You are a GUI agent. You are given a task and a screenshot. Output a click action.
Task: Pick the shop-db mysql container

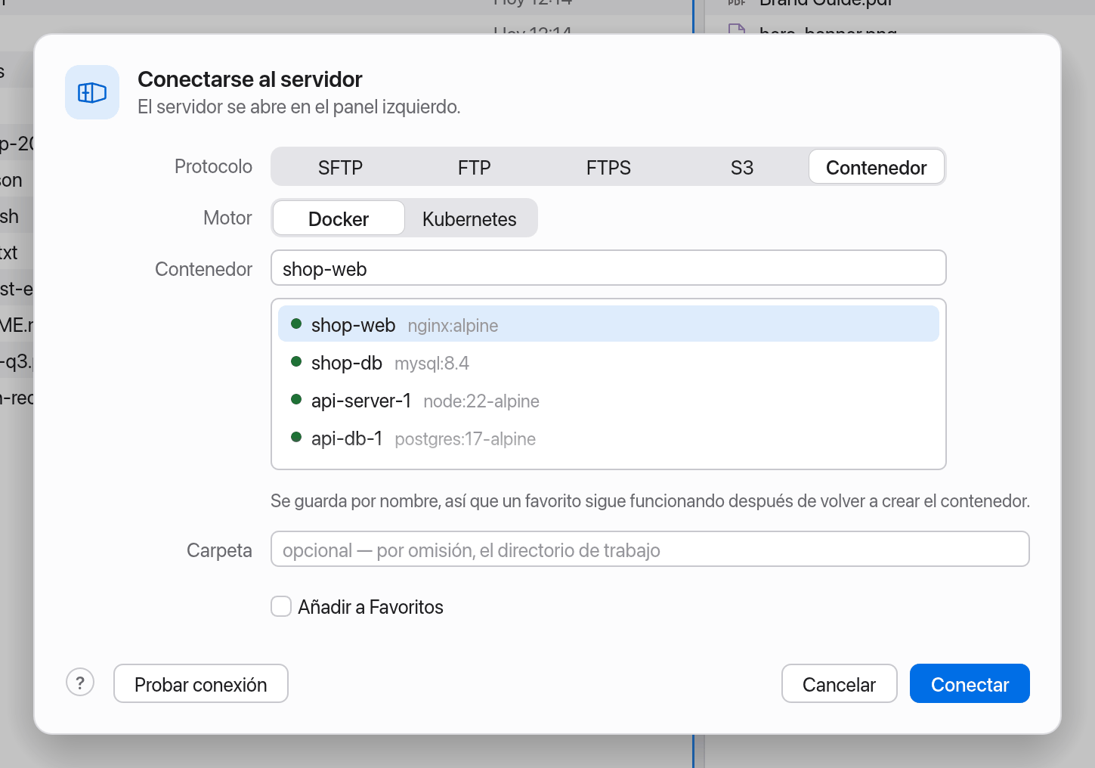(608, 363)
